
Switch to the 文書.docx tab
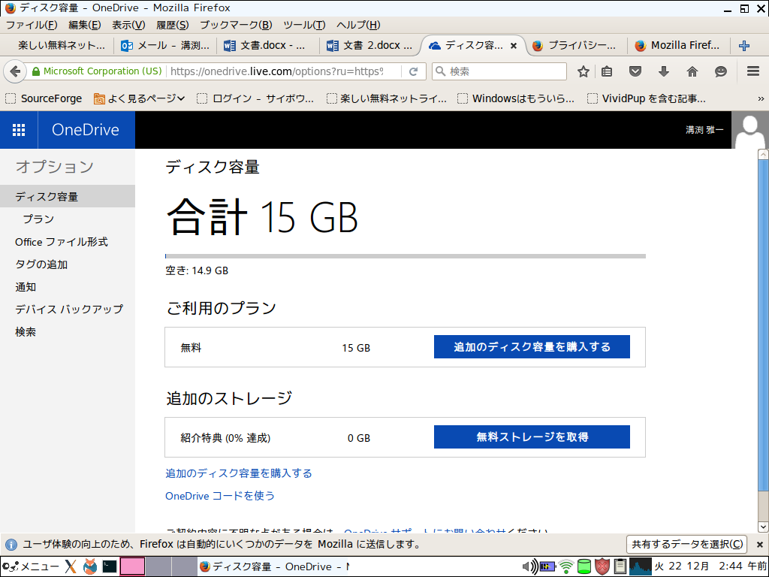coord(268,46)
